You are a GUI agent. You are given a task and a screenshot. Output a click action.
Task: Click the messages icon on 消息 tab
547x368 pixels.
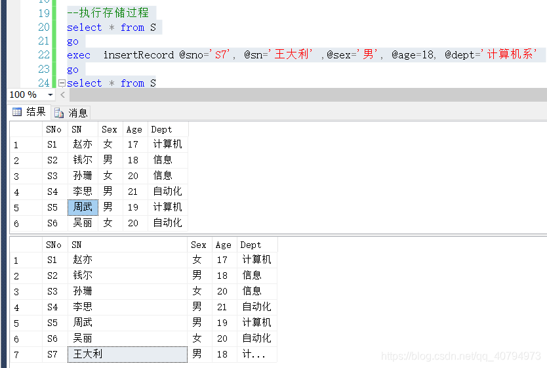[59, 113]
